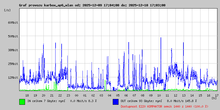The width and height of the screenshot is (220, 110).
Task: Click the '50Mbit' y-axis label
Action: coord(13,36)
